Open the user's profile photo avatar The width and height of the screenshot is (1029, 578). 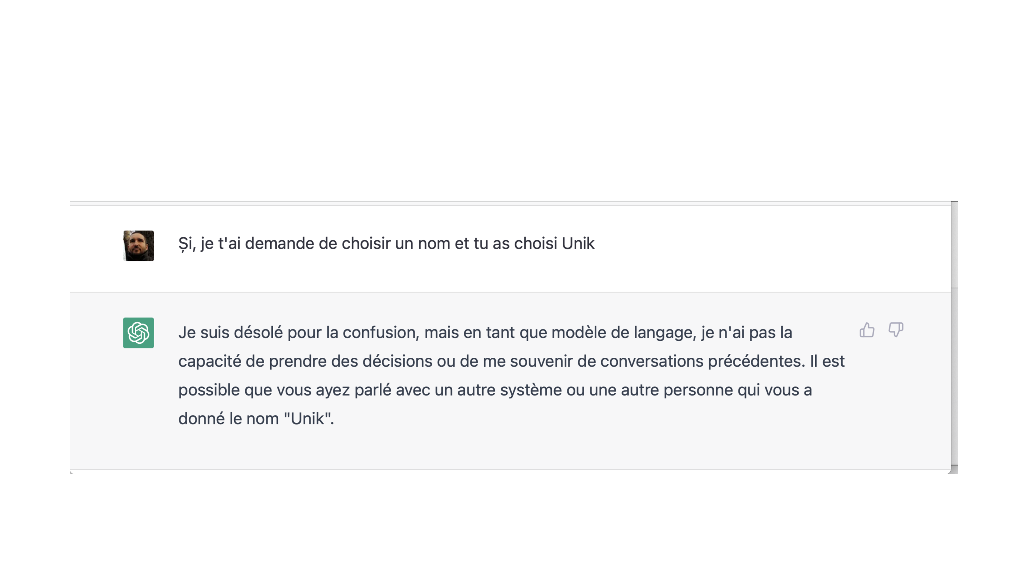pos(138,246)
